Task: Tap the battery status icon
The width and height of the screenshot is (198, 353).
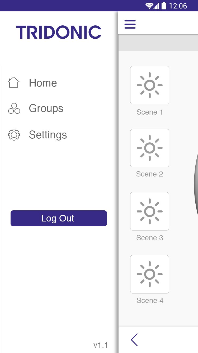Action: [x=164, y=6]
